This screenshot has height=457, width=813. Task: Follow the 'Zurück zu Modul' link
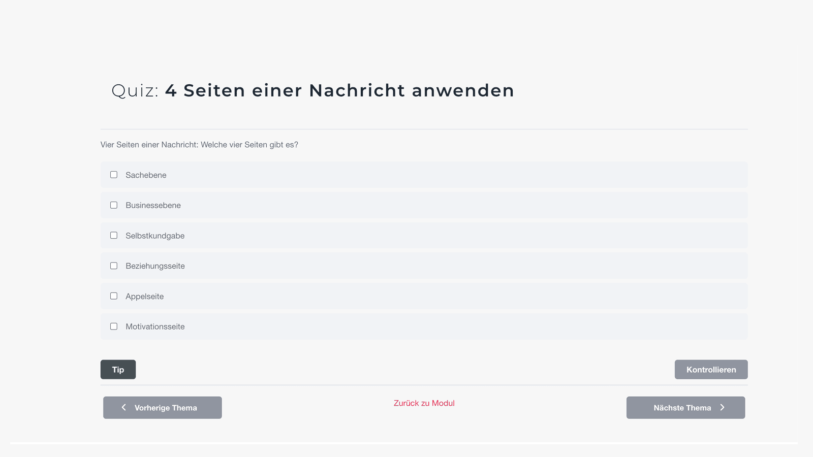point(424,403)
